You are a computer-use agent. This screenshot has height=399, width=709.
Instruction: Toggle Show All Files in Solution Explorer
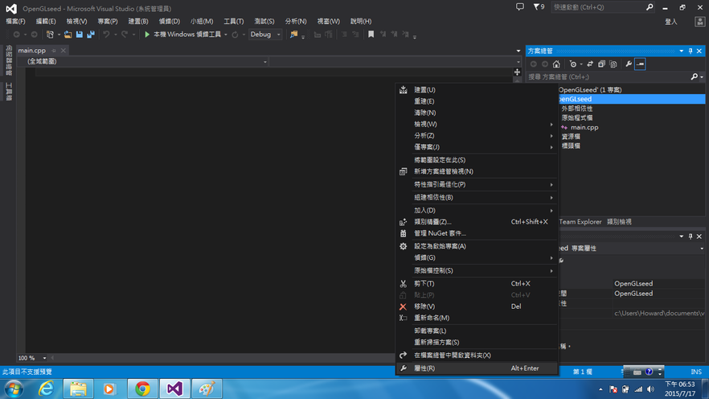coord(613,64)
